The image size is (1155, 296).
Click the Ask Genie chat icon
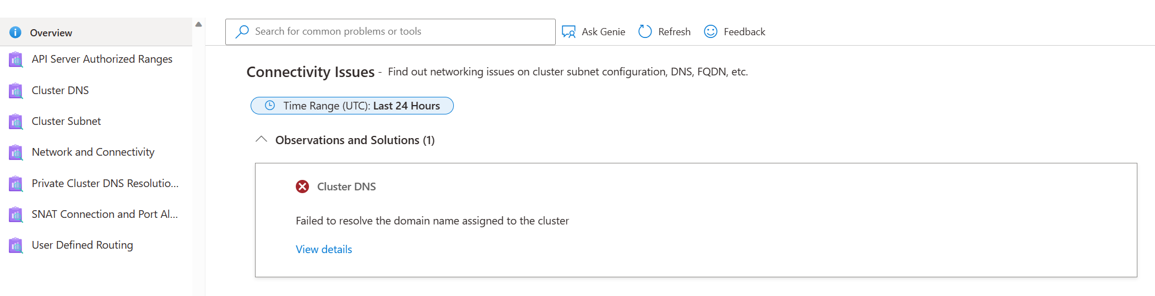[x=568, y=32]
